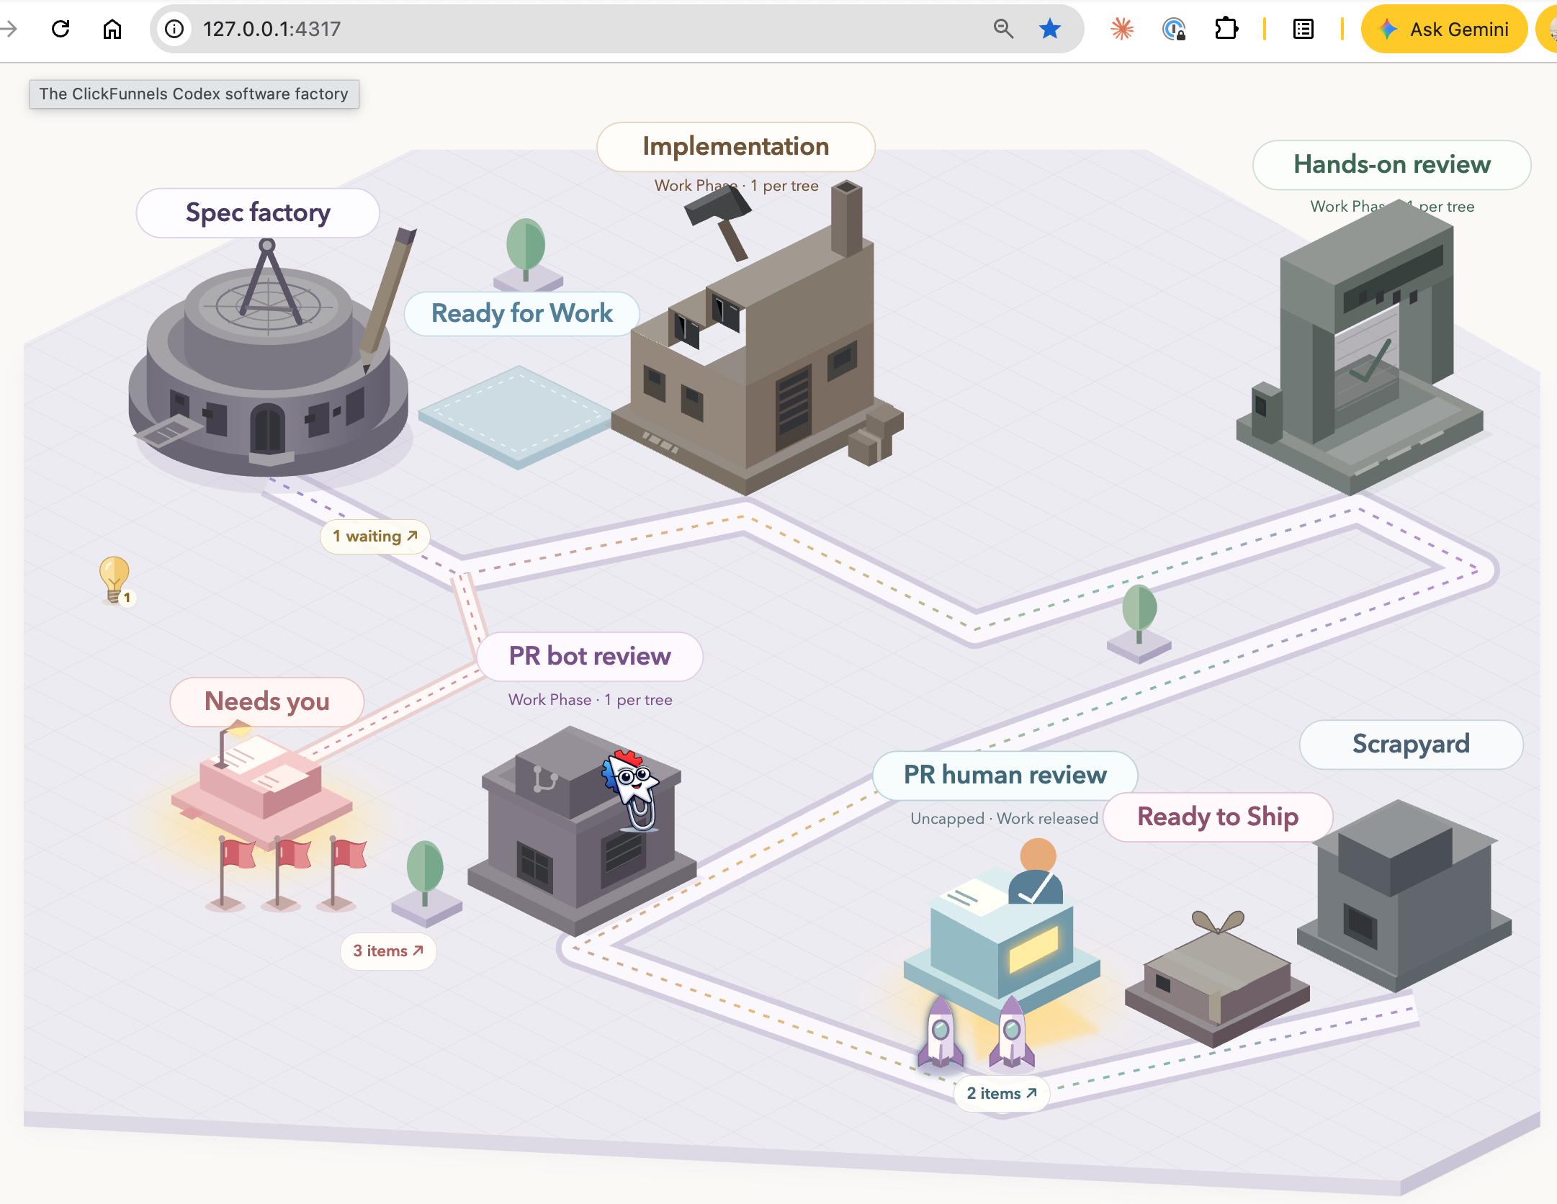Click the PR human review label
The height and width of the screenshot is (1204, 1557).
tap(1005, 776)
